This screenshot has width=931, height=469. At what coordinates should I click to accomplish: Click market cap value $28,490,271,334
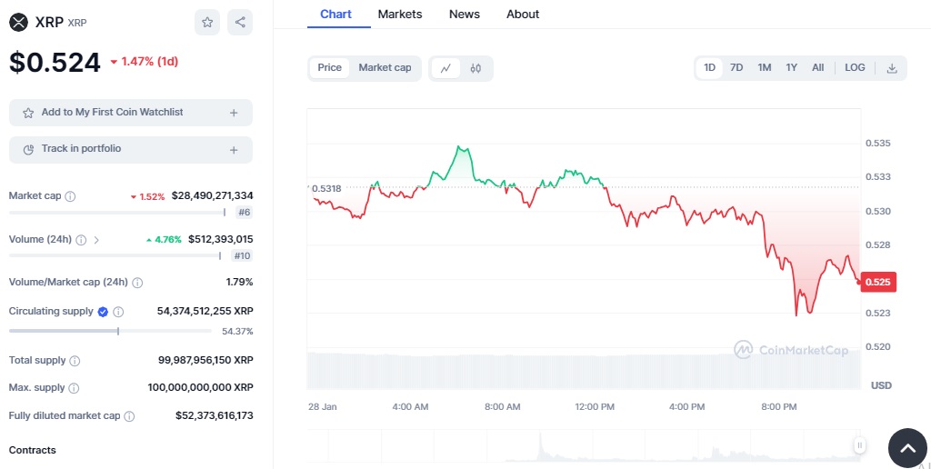pyautogui.click(x=213, y=196)
